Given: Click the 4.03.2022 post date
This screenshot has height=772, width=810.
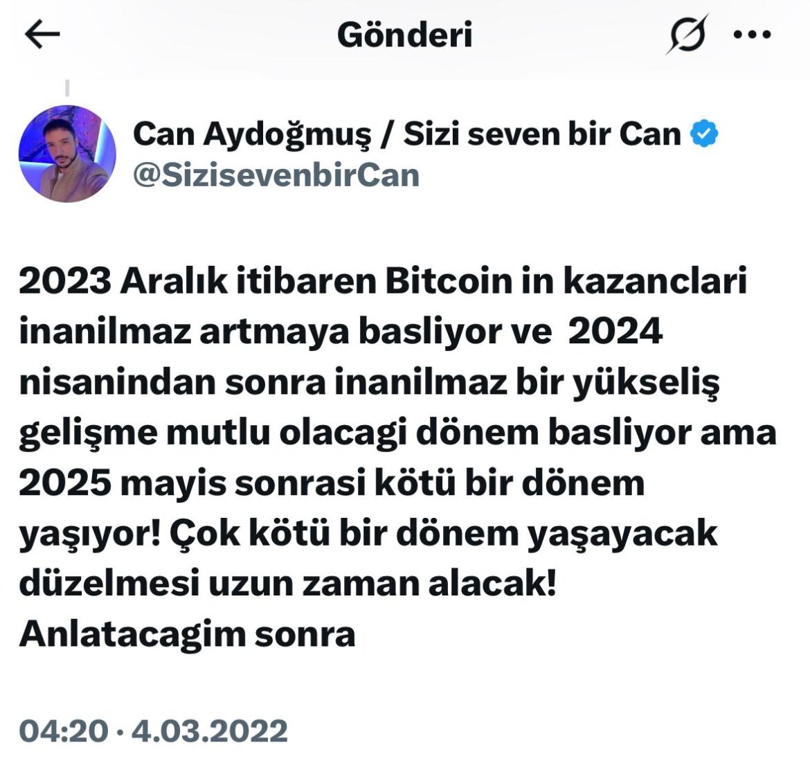Looking at the screenshot, I should (209, 730).
